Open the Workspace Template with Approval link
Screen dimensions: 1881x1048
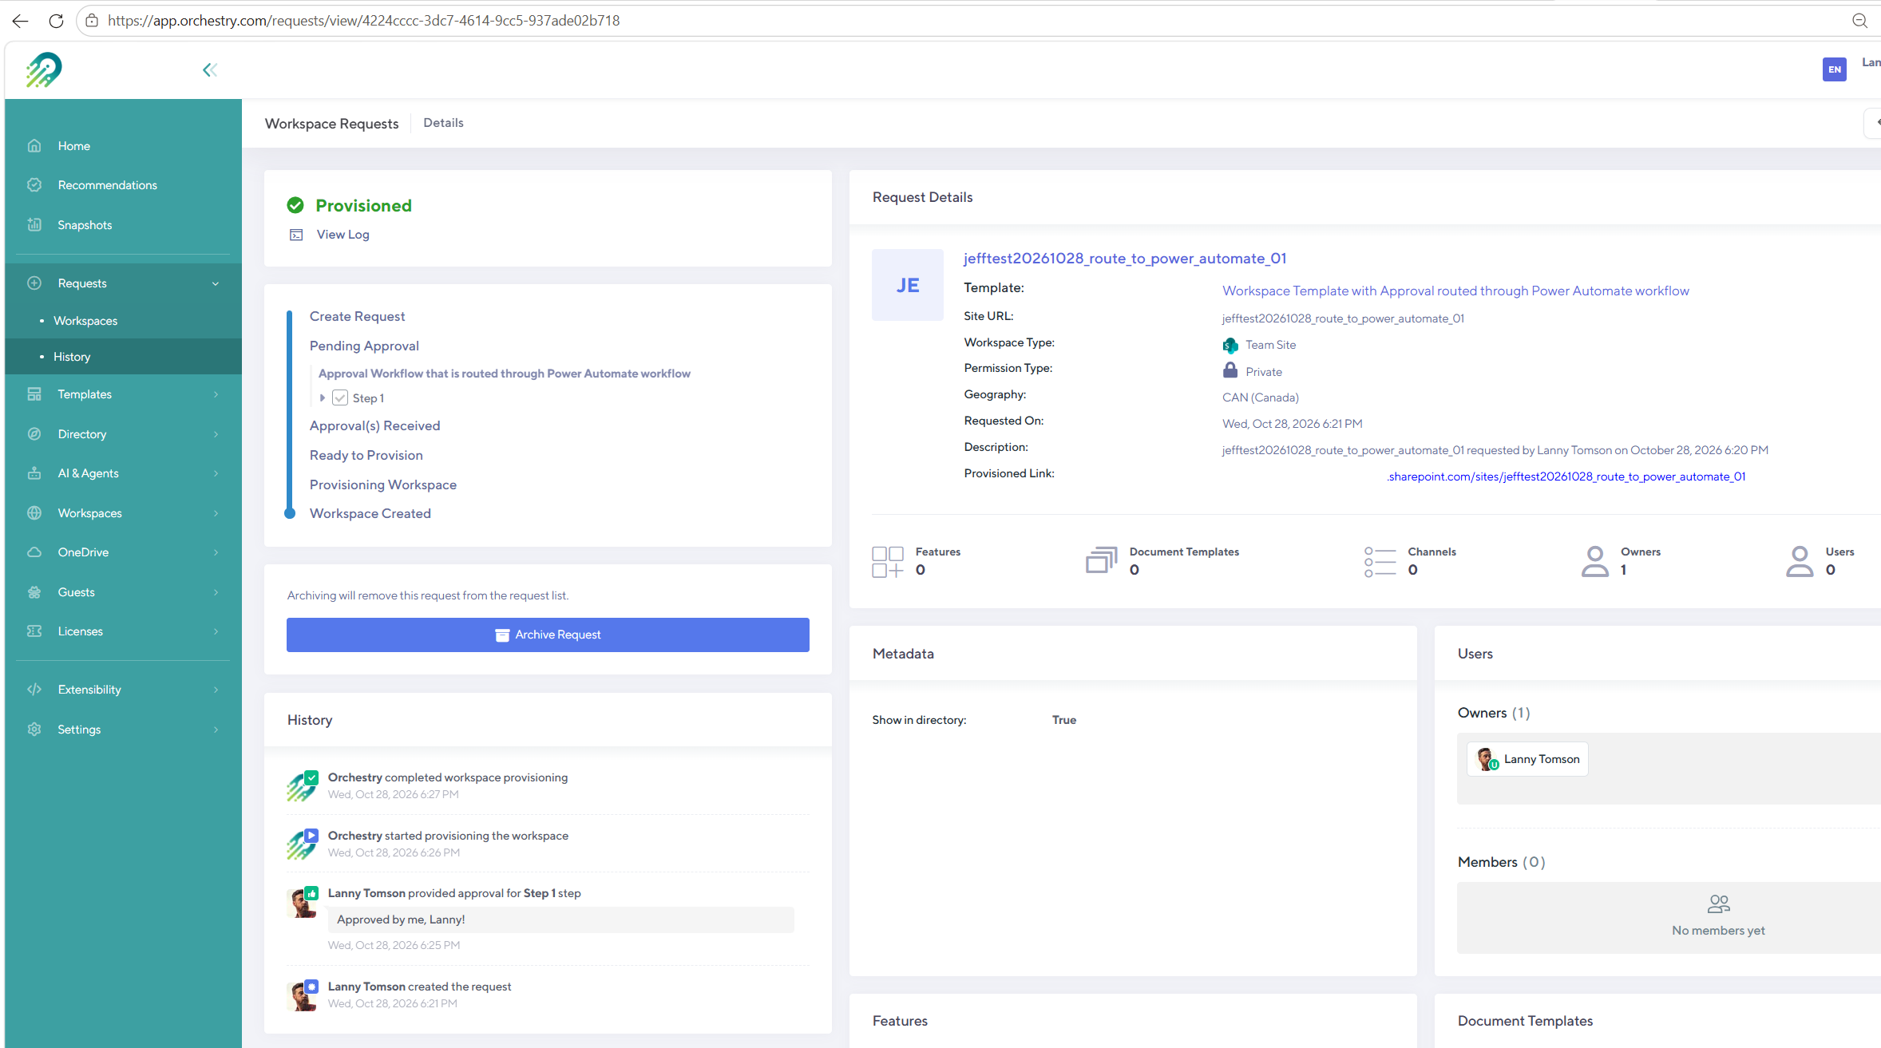(x=1455, y=291)
